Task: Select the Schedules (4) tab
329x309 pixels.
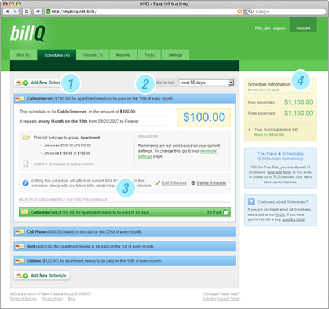Action: (x=57, y=55)
